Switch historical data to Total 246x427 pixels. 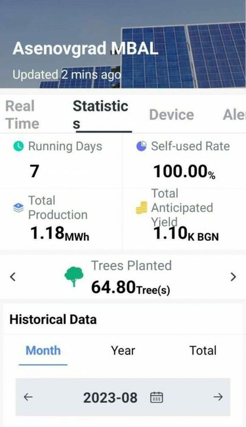(203, 351)
